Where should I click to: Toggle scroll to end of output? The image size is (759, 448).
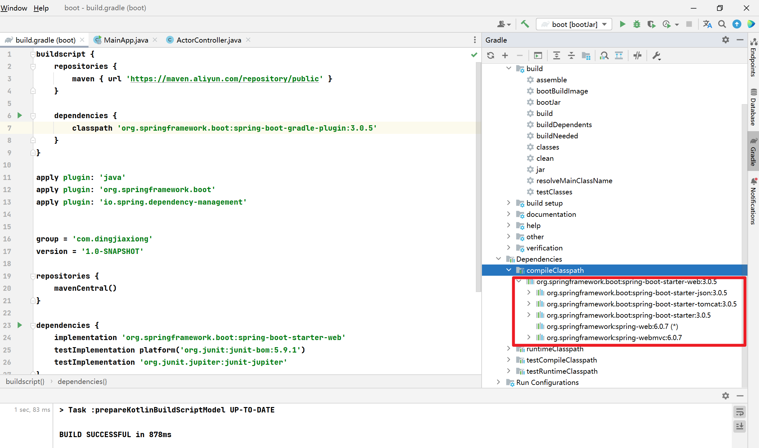point(740,426)
